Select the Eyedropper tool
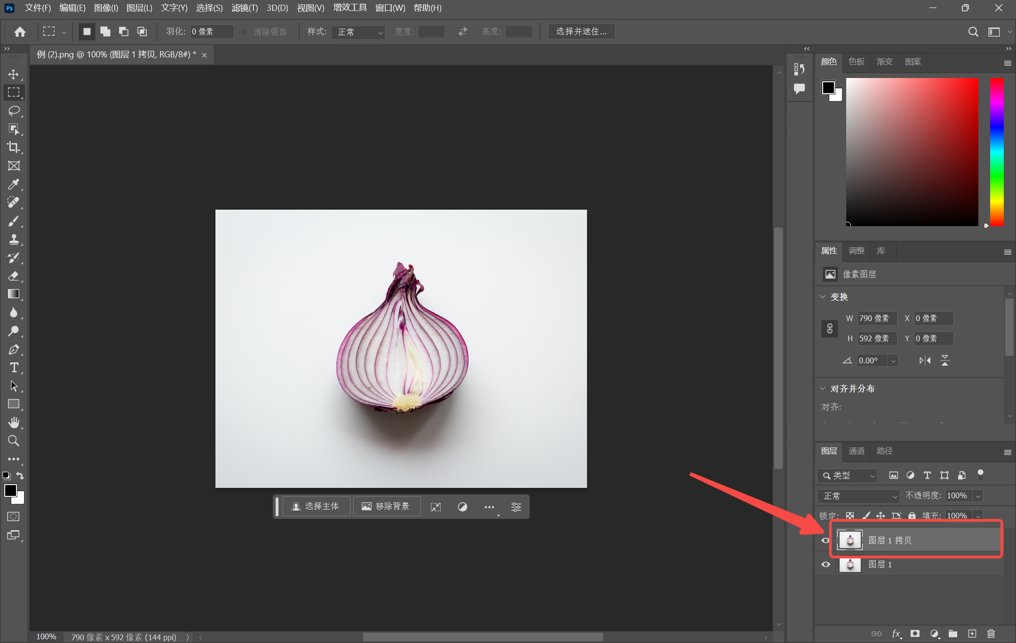The height and width of the screenshot is (643, 1016). point(14,184)
